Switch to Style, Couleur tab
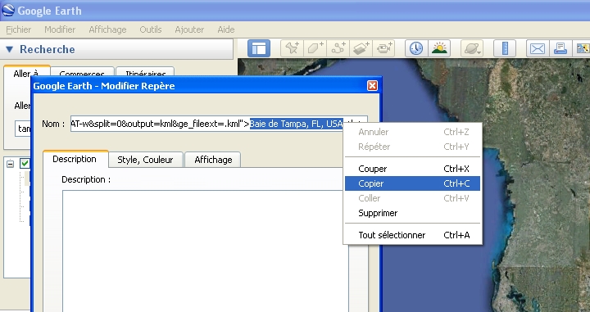Image resolution: width=590 pixels, height=312 pixels. 145,160
